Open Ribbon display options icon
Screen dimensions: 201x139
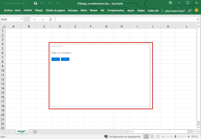click(170, 3)
